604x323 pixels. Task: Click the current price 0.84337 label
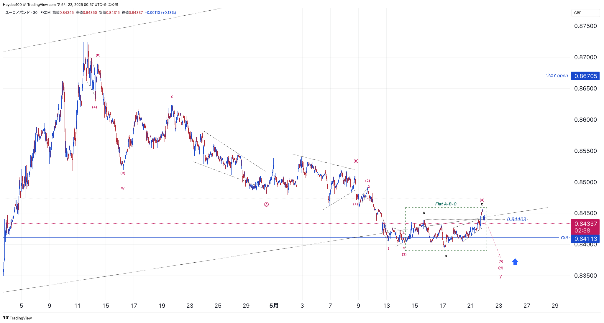pos(585,227)
